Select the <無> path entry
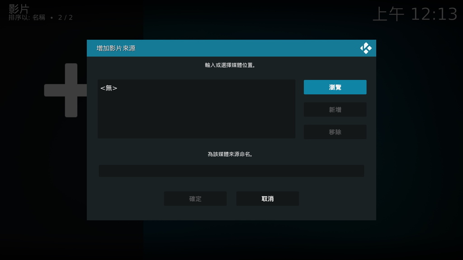 click(196, 88)
